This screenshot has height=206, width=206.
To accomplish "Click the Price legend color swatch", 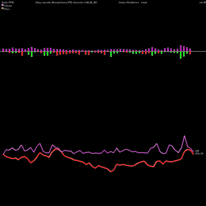I will point(2,9).
